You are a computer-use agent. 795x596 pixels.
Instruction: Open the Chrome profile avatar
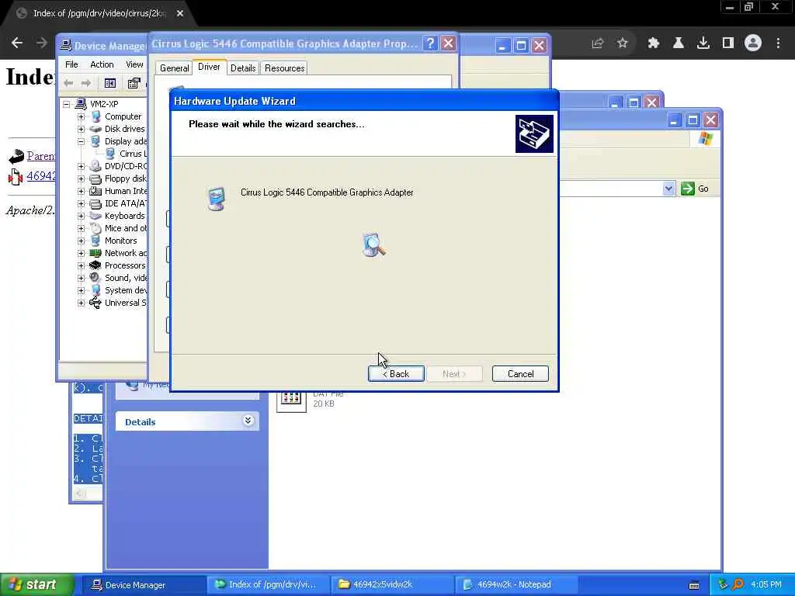click(x=753, y=43)
